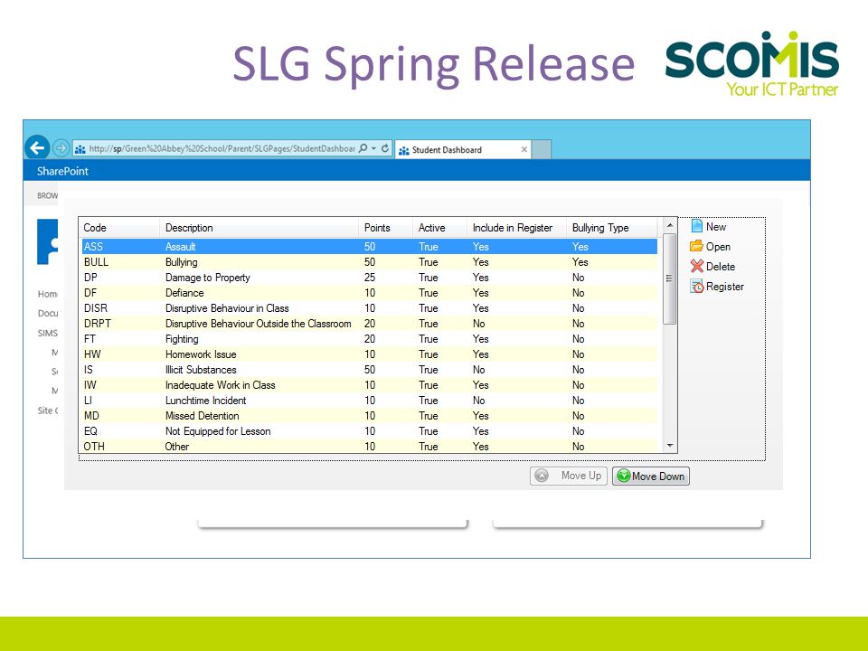Select the Illicit Substances row
Image resolution: width=868 pixels, height=651 pixels.
(369, 370)
